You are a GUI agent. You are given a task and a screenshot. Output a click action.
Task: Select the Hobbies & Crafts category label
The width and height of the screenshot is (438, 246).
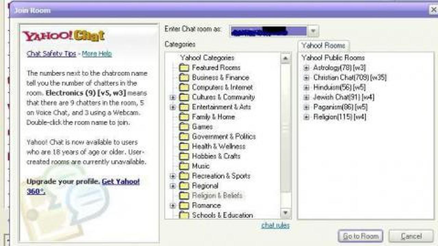click(216, 156)
